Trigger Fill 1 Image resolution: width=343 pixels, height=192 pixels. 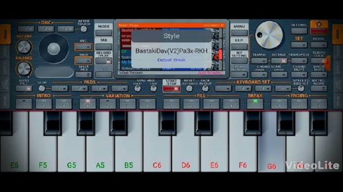pyautogui.click(x=171, y=104)
